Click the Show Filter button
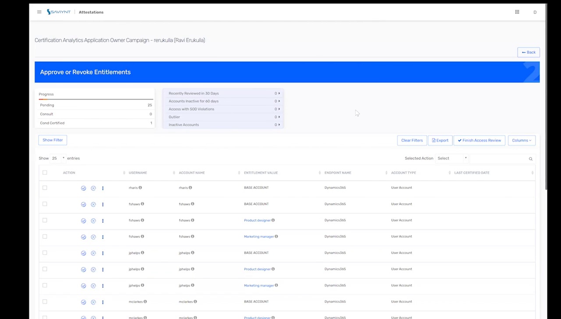This screenshot has height=319, width=561. point(53,140)
